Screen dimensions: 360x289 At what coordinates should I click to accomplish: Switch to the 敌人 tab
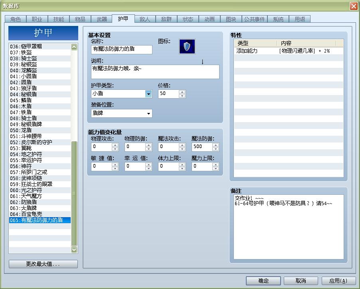pyautogui.click(x=144, y=18)
